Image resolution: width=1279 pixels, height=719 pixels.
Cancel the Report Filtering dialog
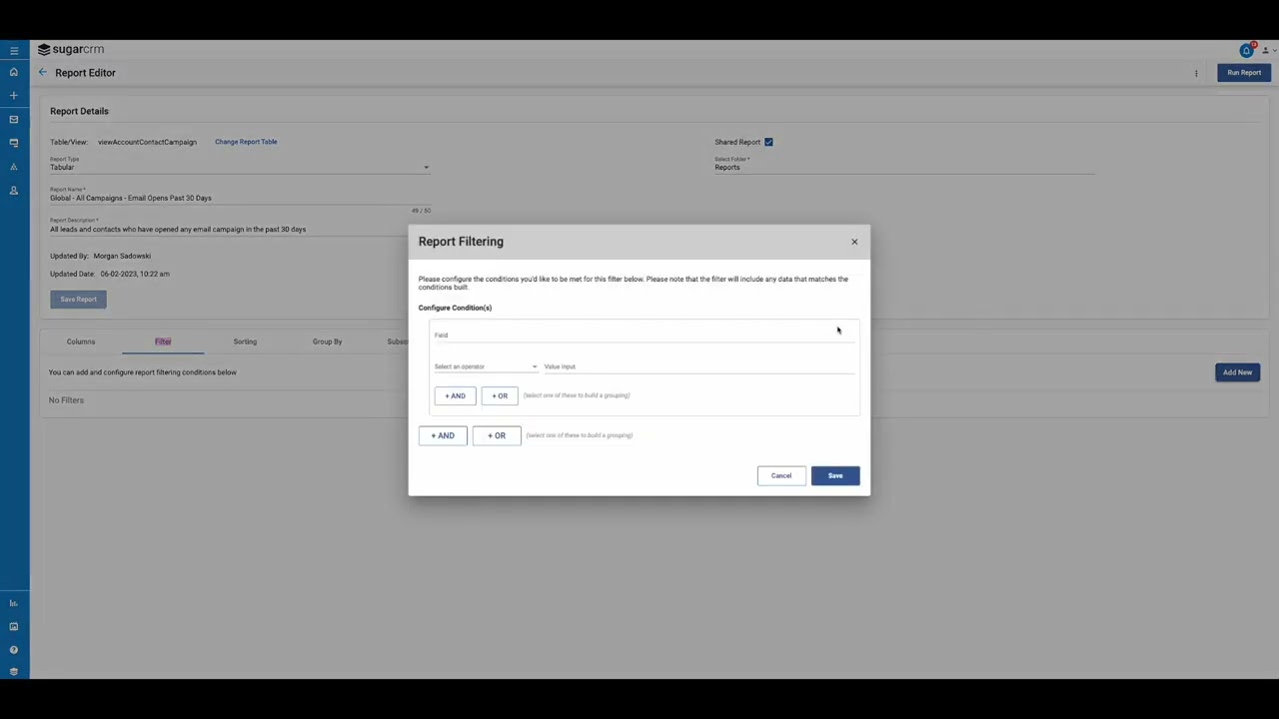pyautogui.click(x=781, y=475)
